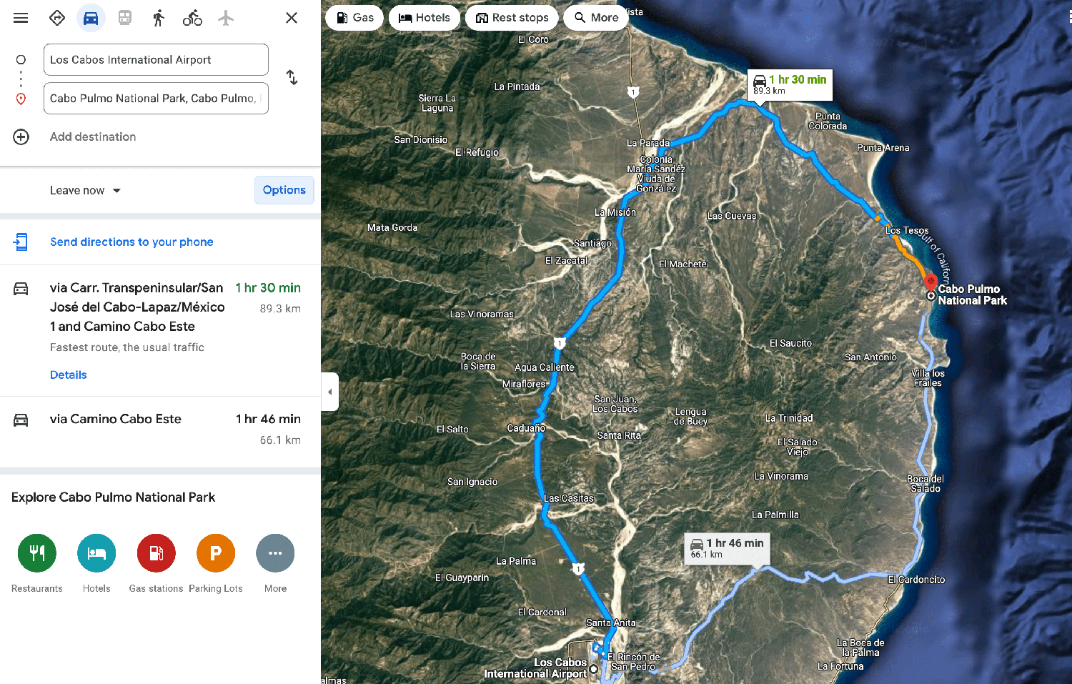Screen dimensions: 1072x684
Task: Open More explore categories
Action: point(275,553)
